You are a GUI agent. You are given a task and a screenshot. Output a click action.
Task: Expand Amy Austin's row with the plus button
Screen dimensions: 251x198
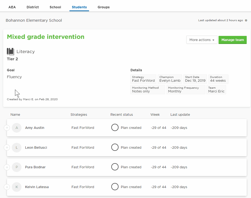coord(7,128)
